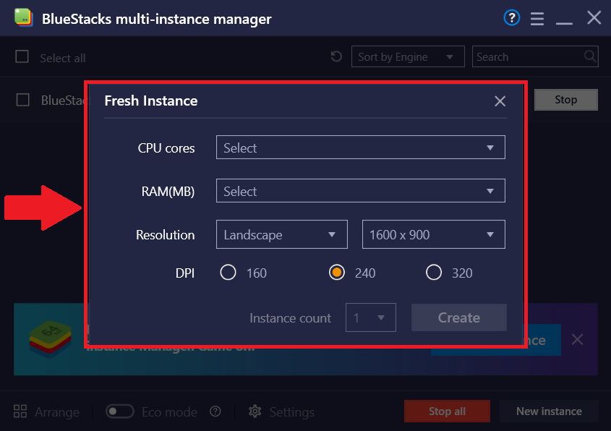Click the Arrange grid icon
Screen dimensions: 611x431
[x=20, y=411]
